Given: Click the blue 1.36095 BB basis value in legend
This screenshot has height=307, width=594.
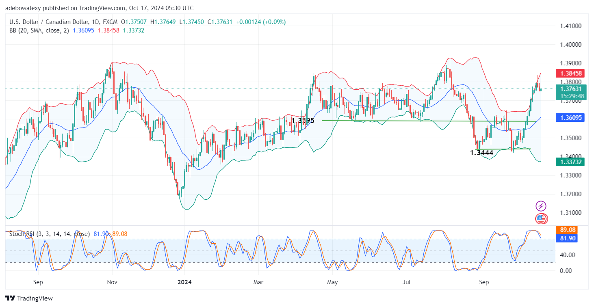Looking at the screenshot, I should coord(84,30).
